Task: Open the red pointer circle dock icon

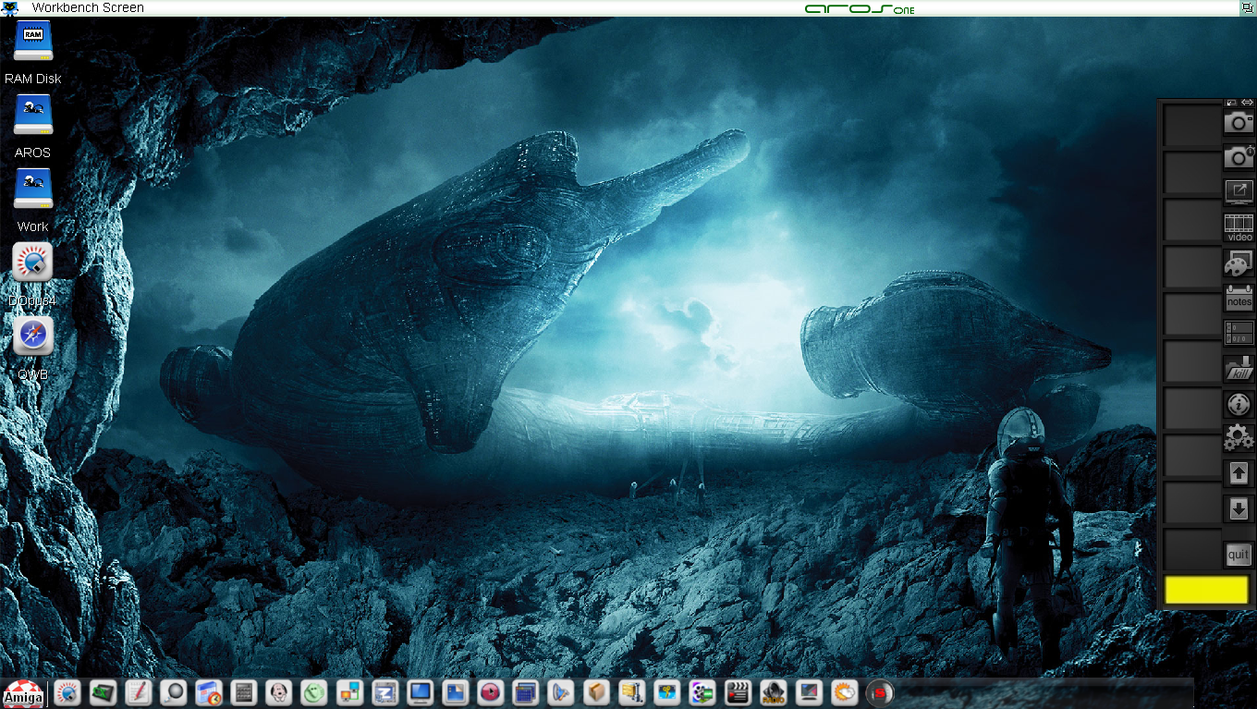Action: tap(490, 692)
